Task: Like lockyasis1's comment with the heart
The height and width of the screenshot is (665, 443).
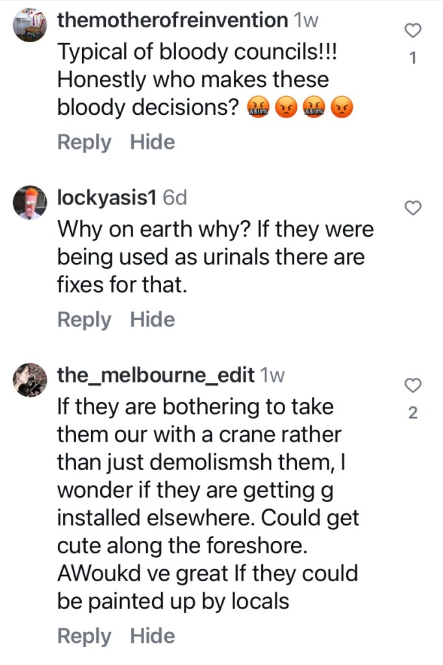Action: pyautogui.click(x=413, y=208)
